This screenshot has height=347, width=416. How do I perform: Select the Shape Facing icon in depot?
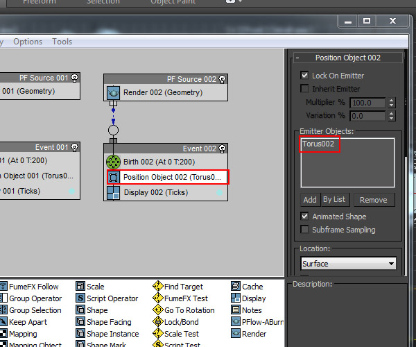point(80,321)
